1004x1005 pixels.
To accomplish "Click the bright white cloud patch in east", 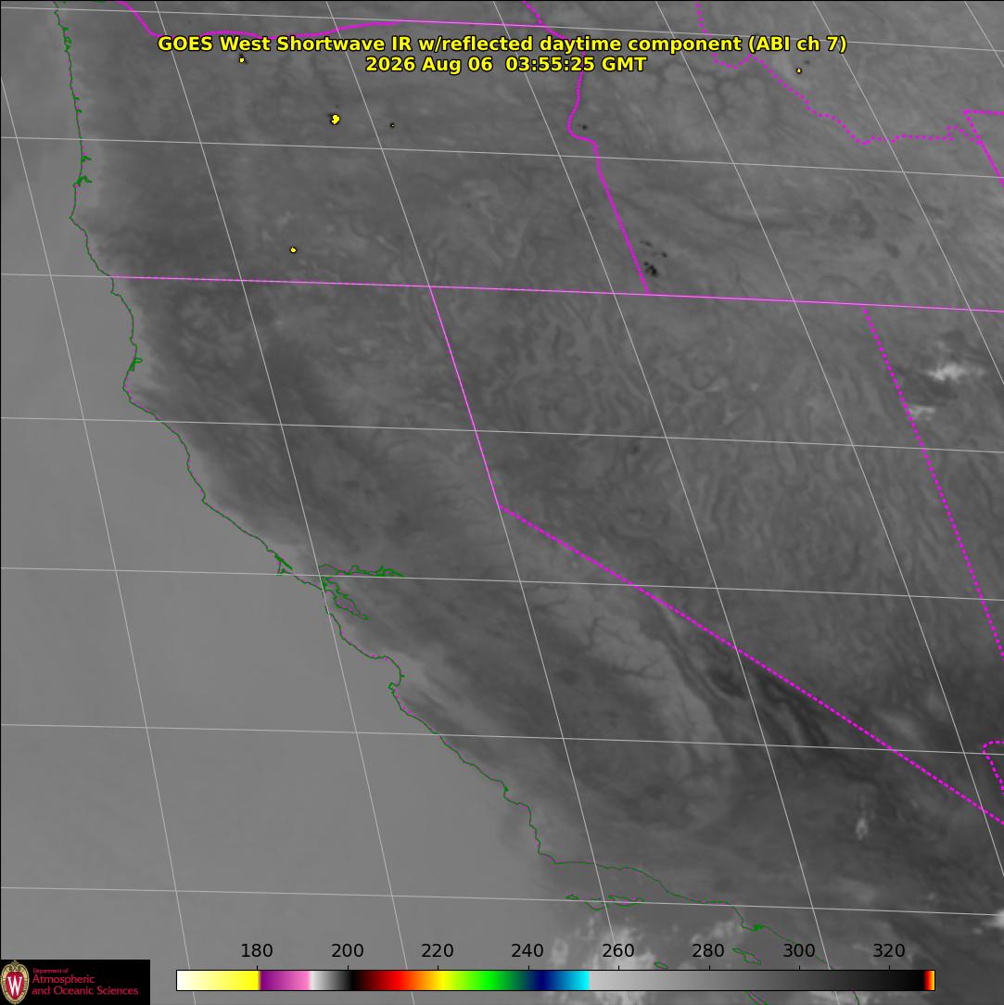I will (955, 371).
